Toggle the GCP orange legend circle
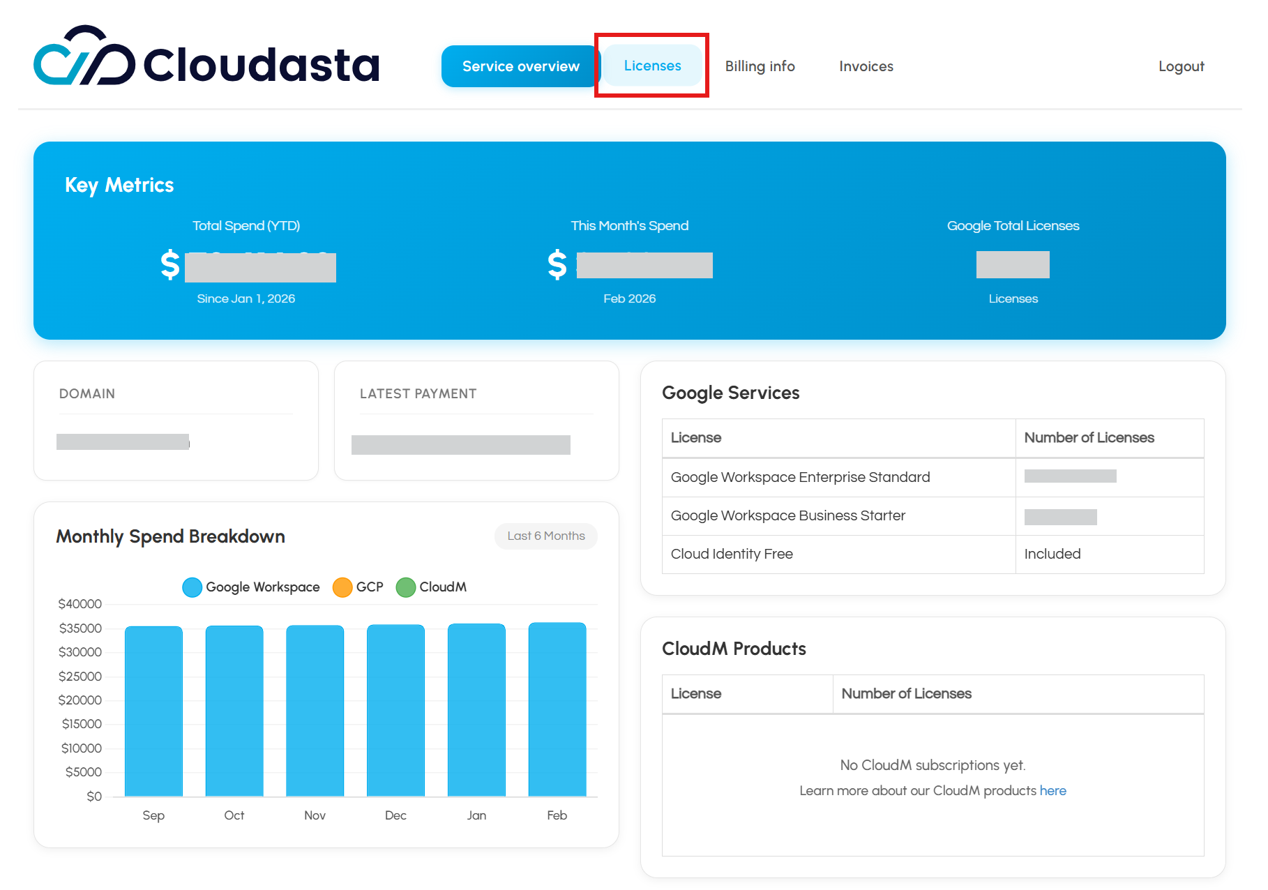Image resolution: width=1268 pixels, height=890 pixels. point(342,587)
